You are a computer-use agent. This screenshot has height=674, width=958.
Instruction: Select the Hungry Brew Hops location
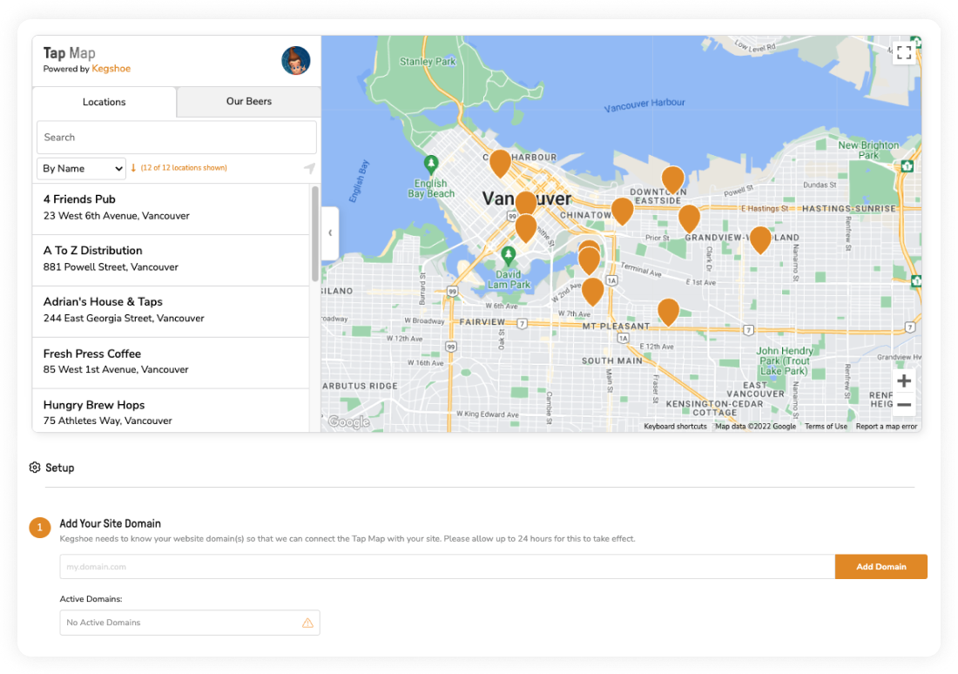coord(171,411)
